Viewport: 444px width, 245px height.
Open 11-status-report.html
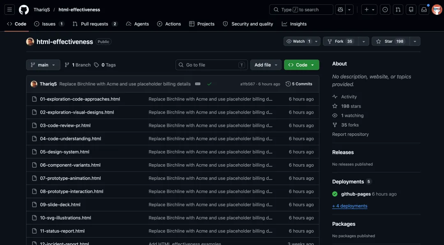point(62,231)
